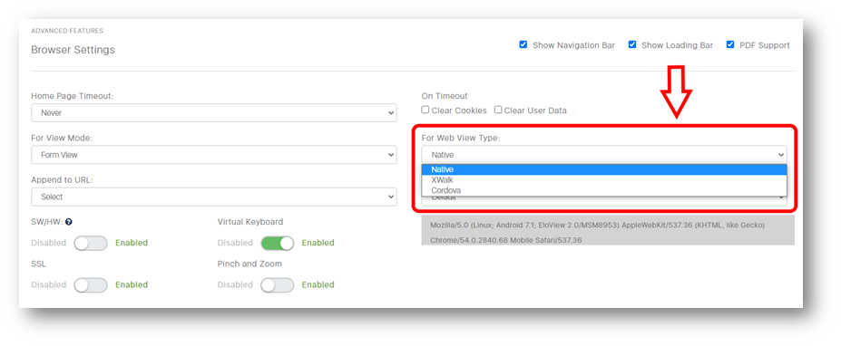Click the user agent string text box
This screenshot has width=841, height=346.
click(x=608, y=230)
